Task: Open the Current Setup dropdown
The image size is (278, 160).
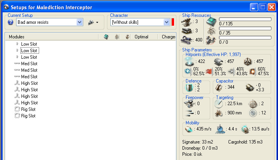Action: pyautogui.click(x=80, y=22)
